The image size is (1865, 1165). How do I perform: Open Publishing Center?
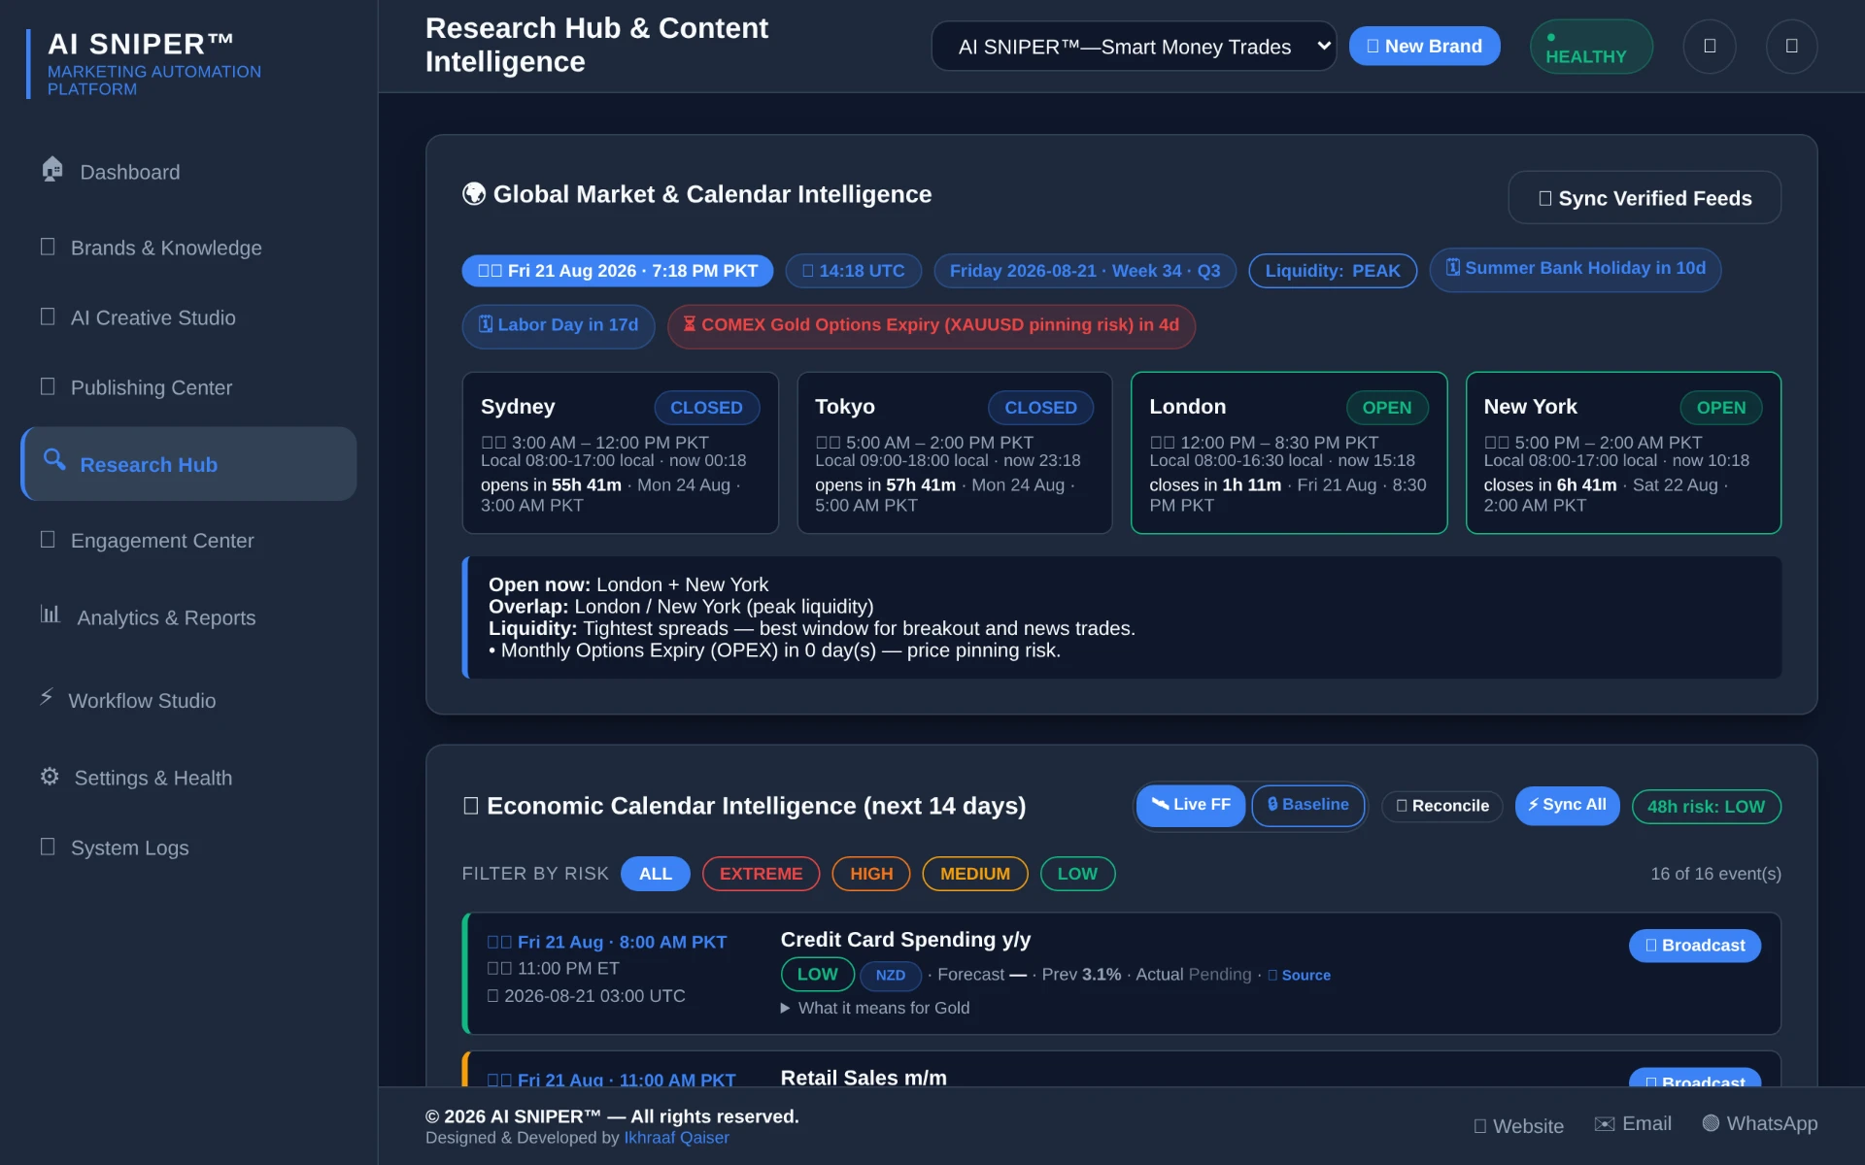tap(188, 387)
